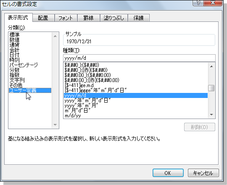Click format list scroll down arrow
The image size is (227, 185).
tap(211, 115)
